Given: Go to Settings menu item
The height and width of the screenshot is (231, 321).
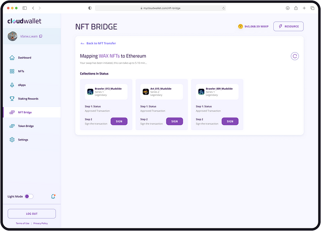Looking at the screenshot, I should (32, 140).
